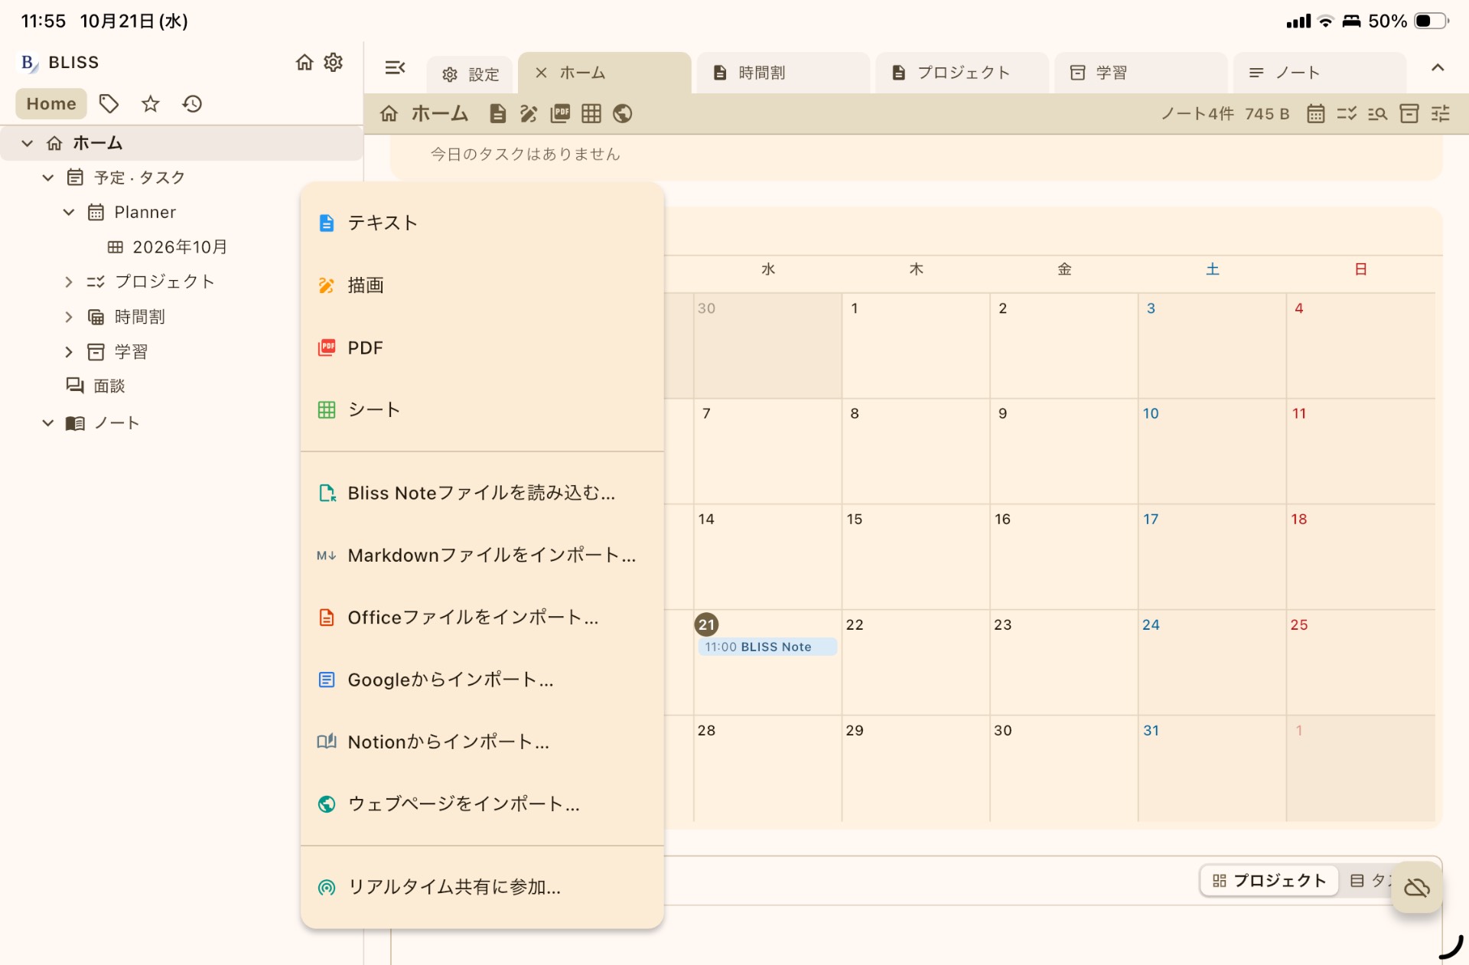Select the プロジェクト view toggle button

coord(1269,881)
